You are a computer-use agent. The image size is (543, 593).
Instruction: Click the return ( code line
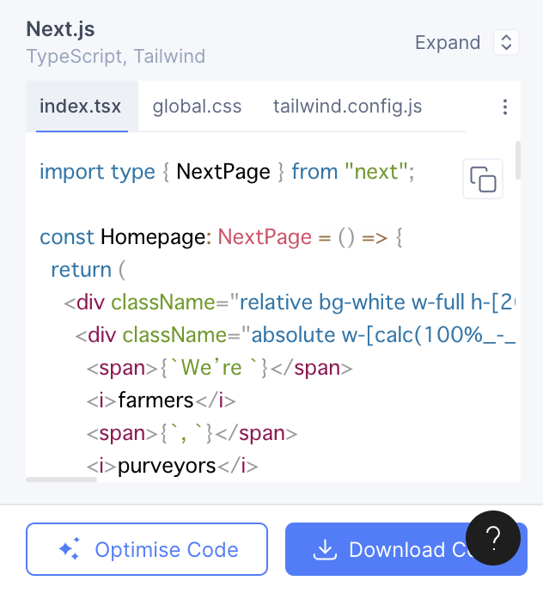(88, 270)
